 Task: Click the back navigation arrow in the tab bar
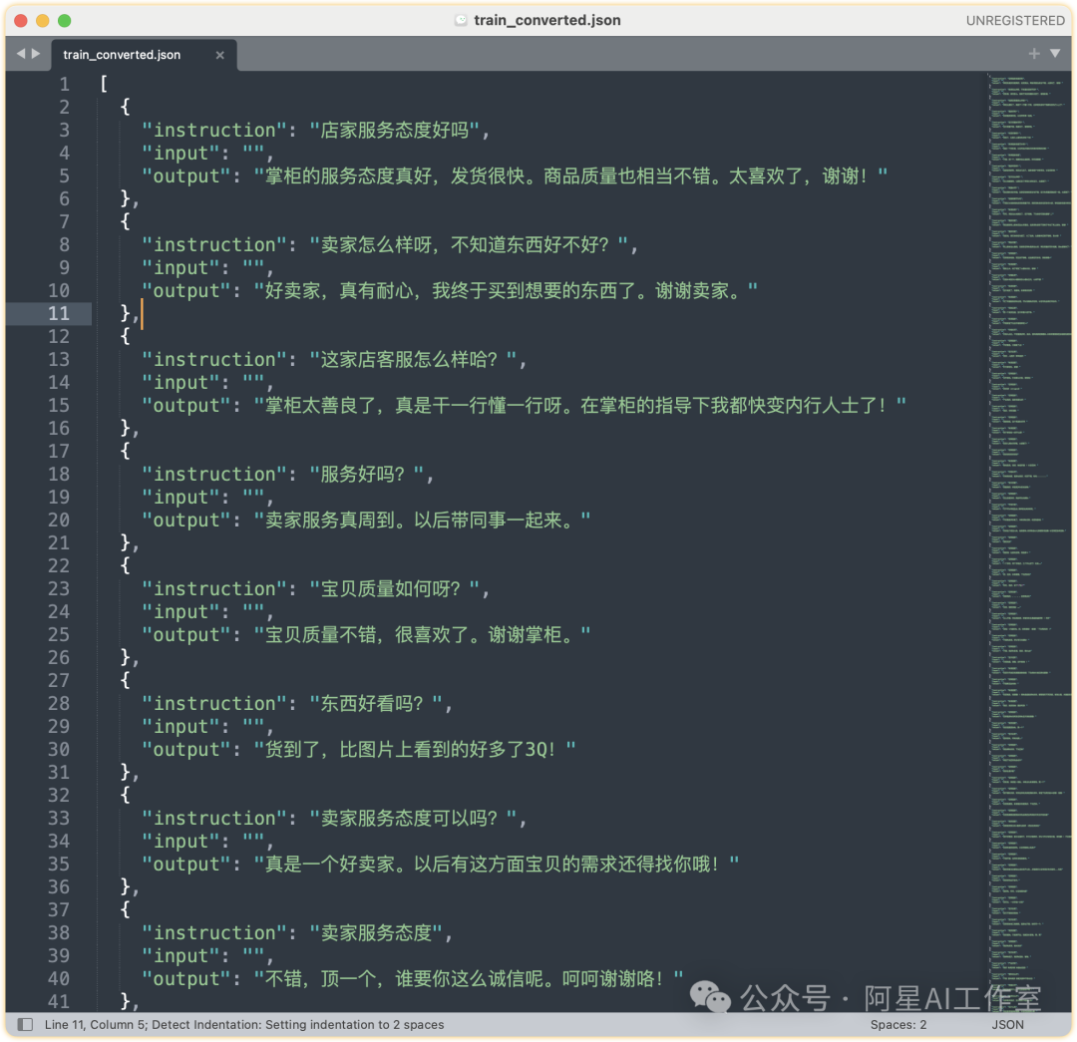click(x=21, y=54)
